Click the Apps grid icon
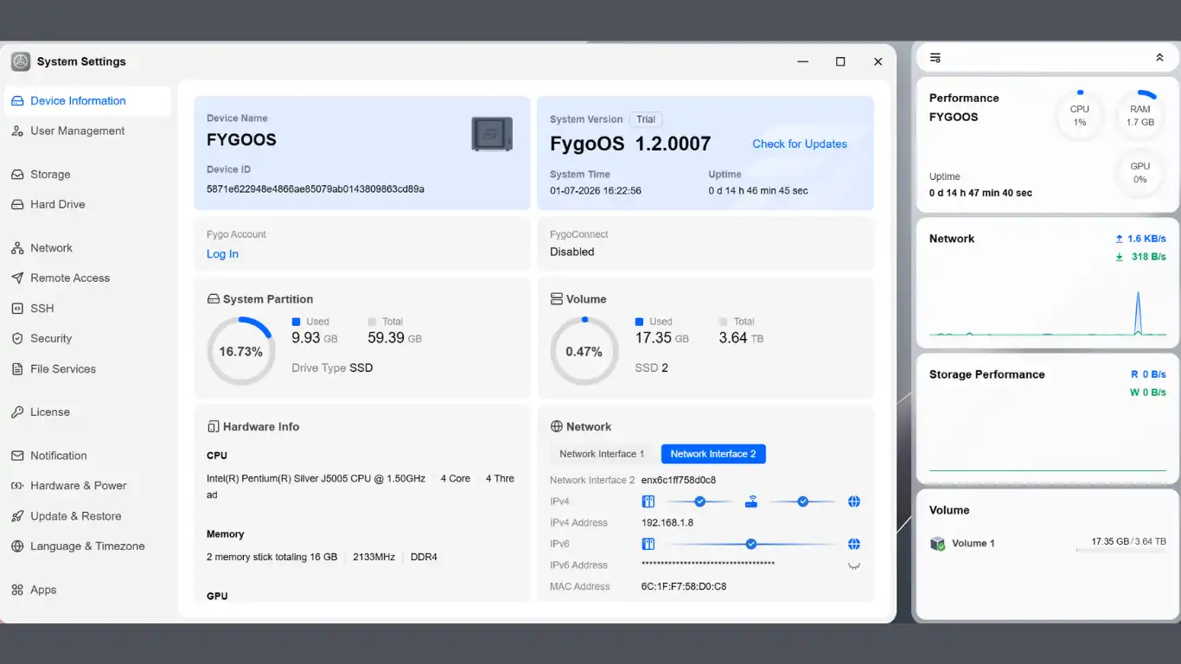Image resolution: width=1181 pixels, height=664 pixels. click(x=17, y=590)
